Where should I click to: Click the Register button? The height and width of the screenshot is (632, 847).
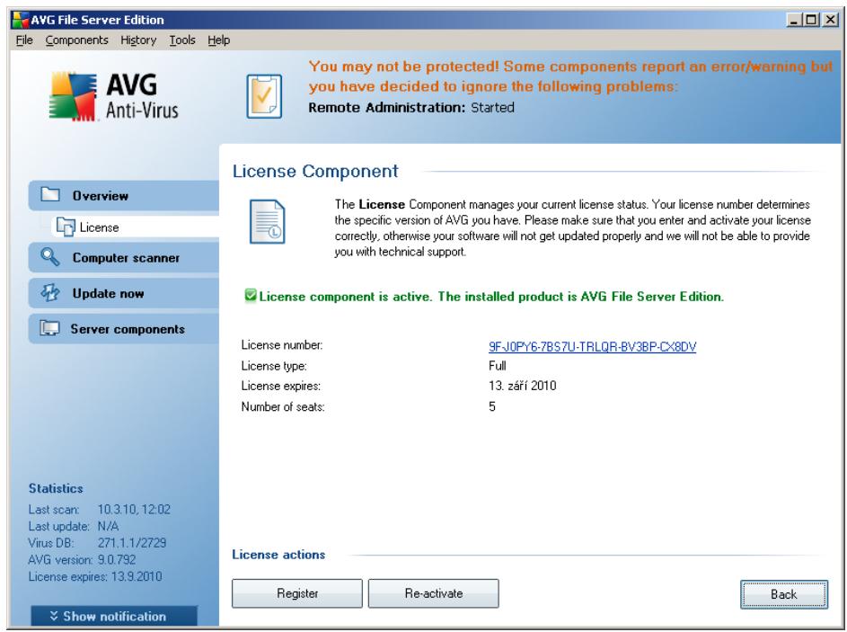pos(297,593)
